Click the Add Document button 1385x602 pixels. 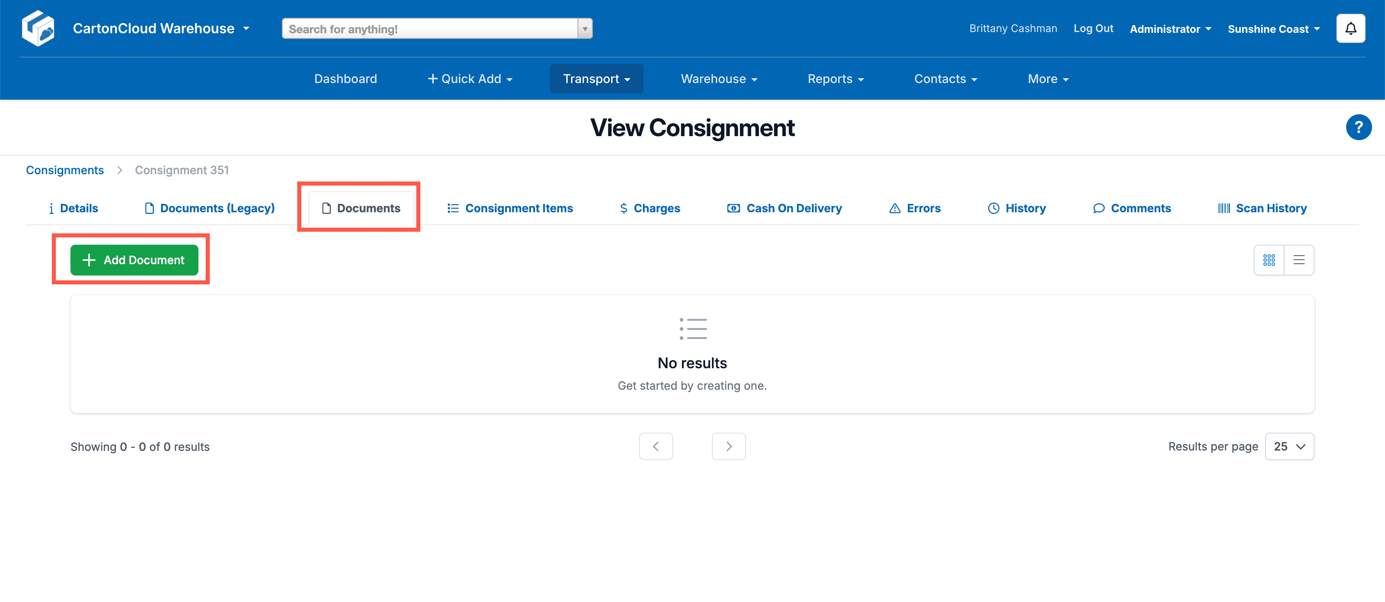pyautogui.click(x=134, y=260)
